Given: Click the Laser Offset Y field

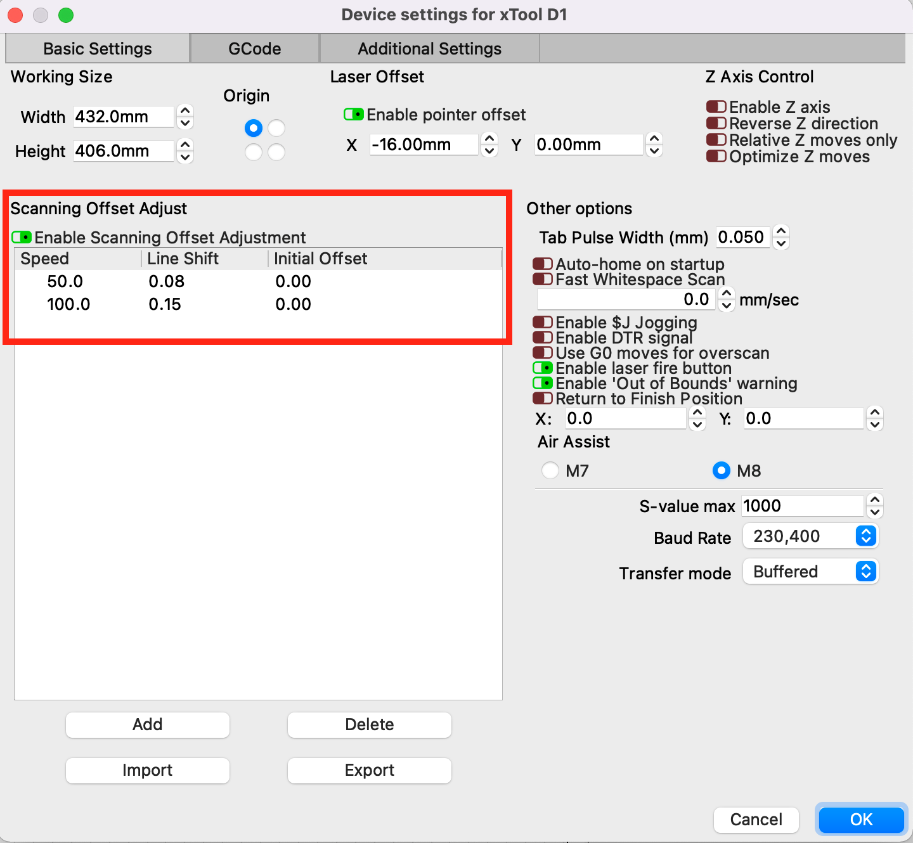Looking at the screenshot, I should (588, 145).
